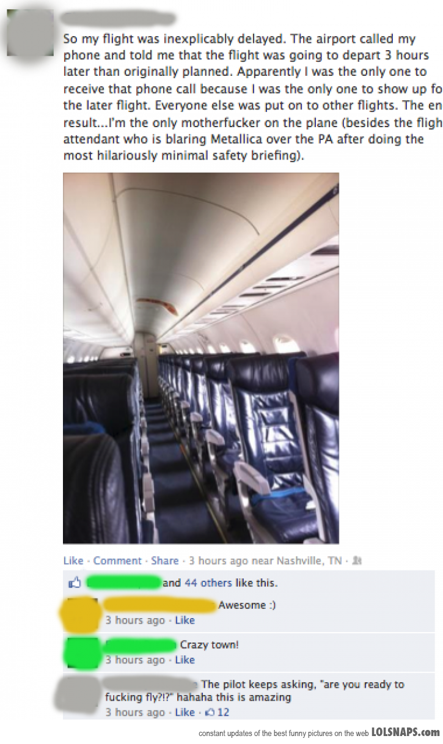Like the 'Awesome :)' comment
The height and width of the screenshot is (744, 443).
point(185,620)
